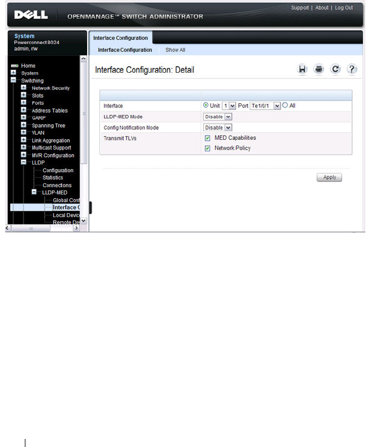Click the horizontal scrollbar thumb in tree

coord(31,228)
